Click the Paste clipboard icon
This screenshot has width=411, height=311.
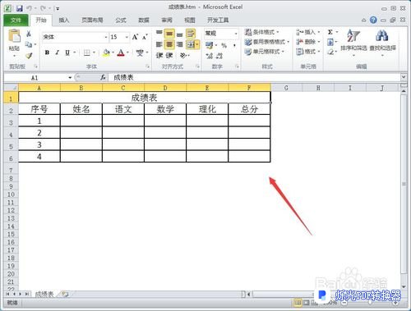(14, 36)
